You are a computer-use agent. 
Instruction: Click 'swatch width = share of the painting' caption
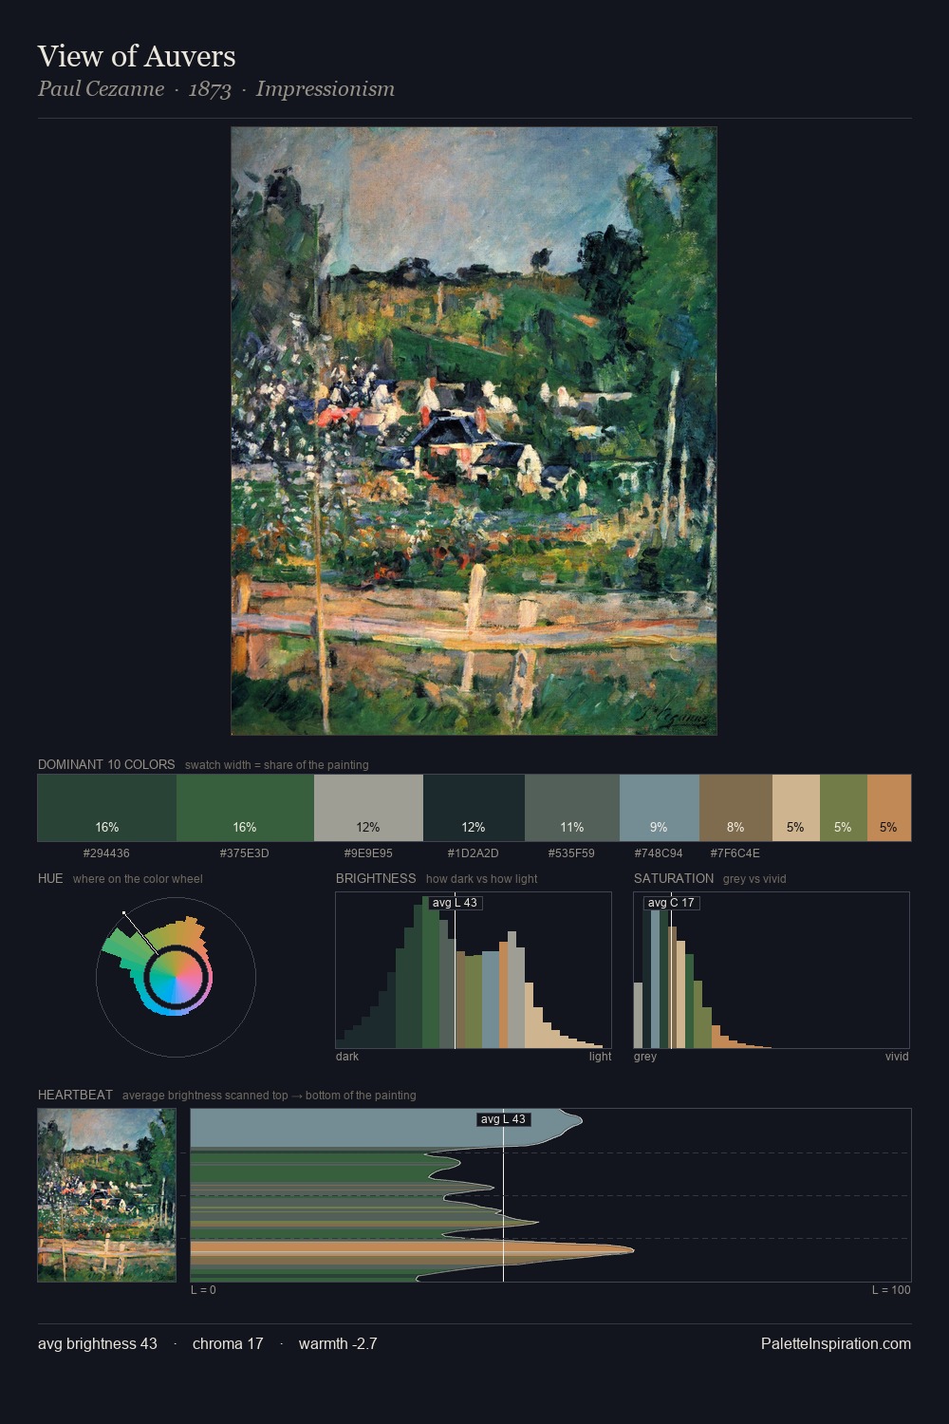[x=277, y=765]
